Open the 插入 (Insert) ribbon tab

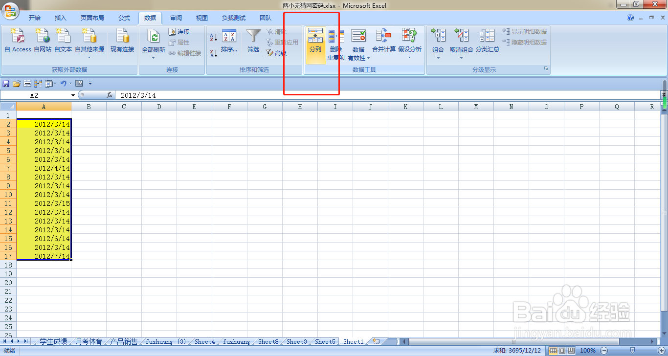point(61,18)
